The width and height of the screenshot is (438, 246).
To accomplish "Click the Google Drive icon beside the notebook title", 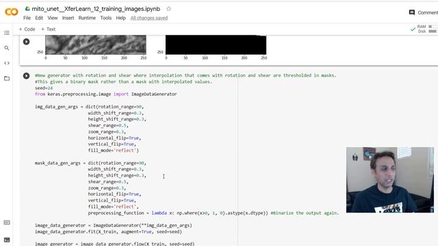I will tap(27, 9).
